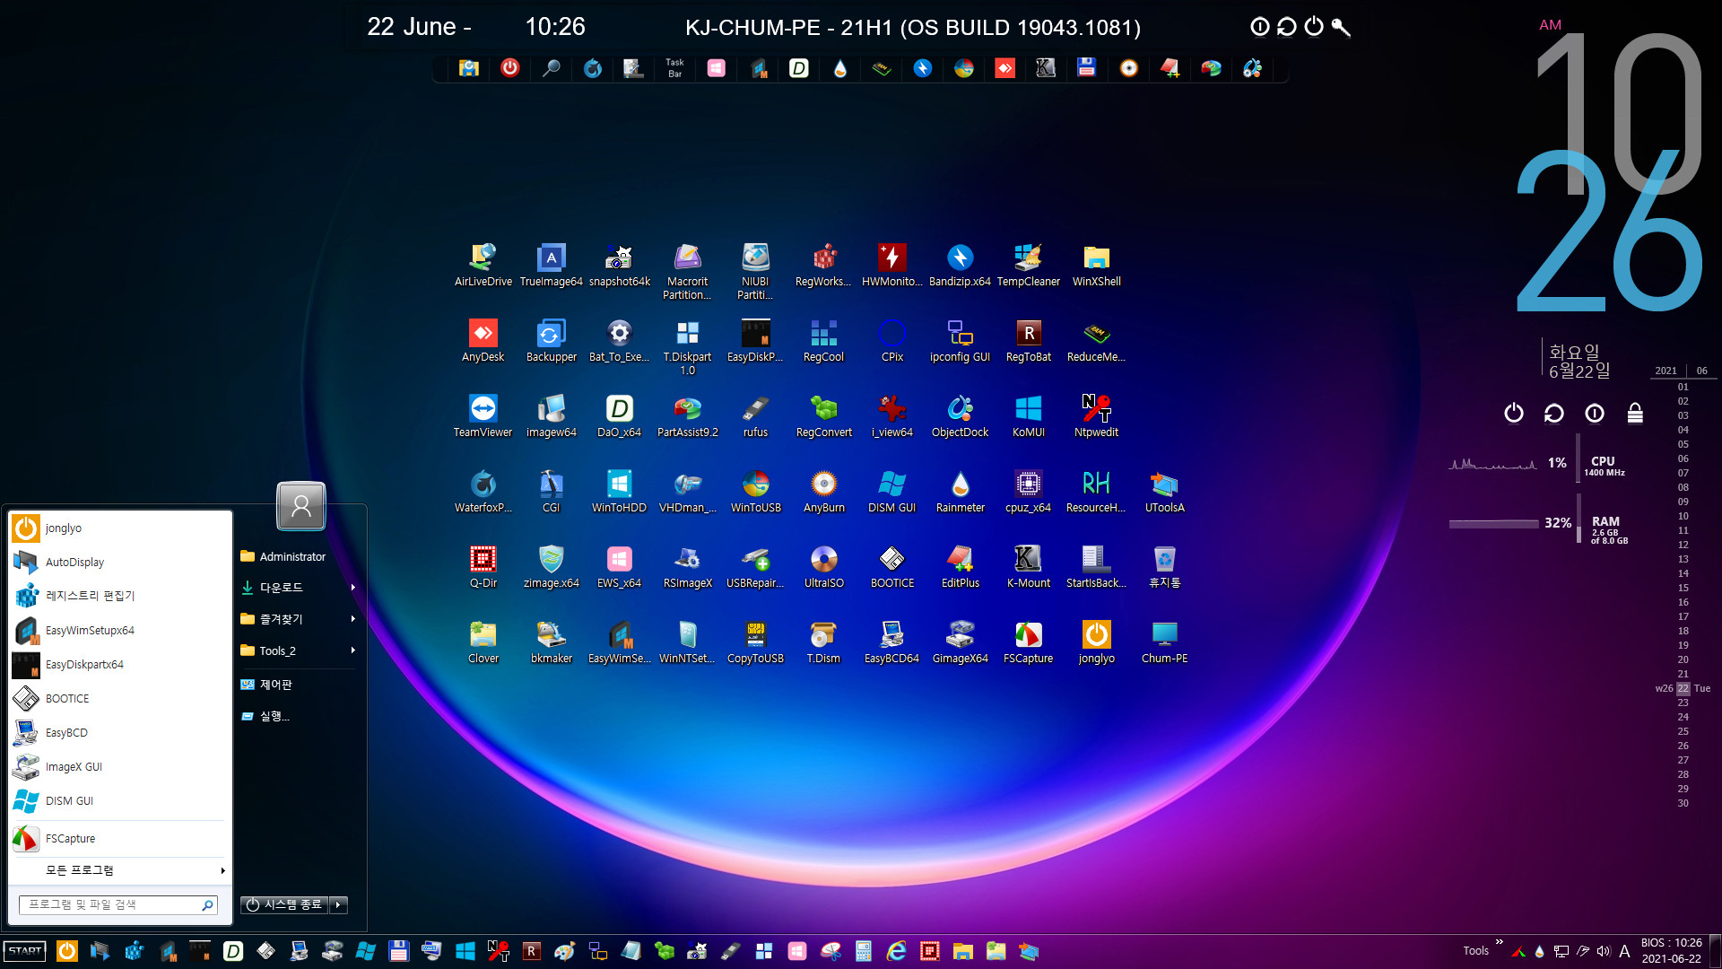Open TeamViewer desktop icon
Screen dimensions: 1722x969
coord(483,416)
